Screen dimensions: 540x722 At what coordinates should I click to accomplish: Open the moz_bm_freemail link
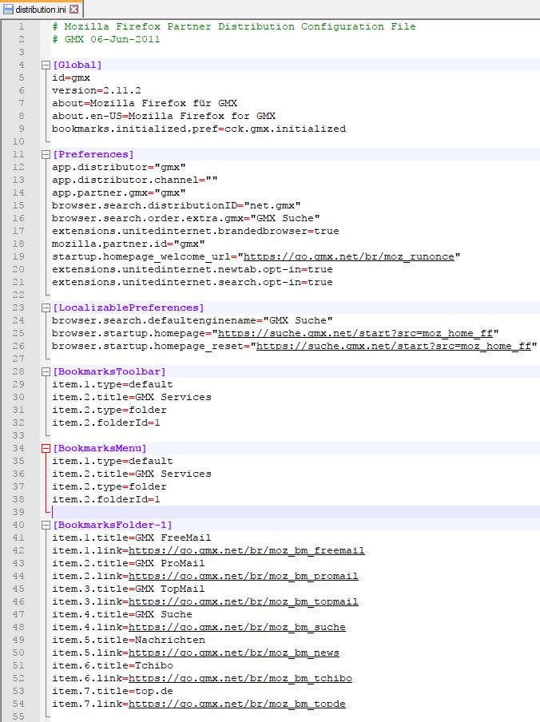(246, 551)
